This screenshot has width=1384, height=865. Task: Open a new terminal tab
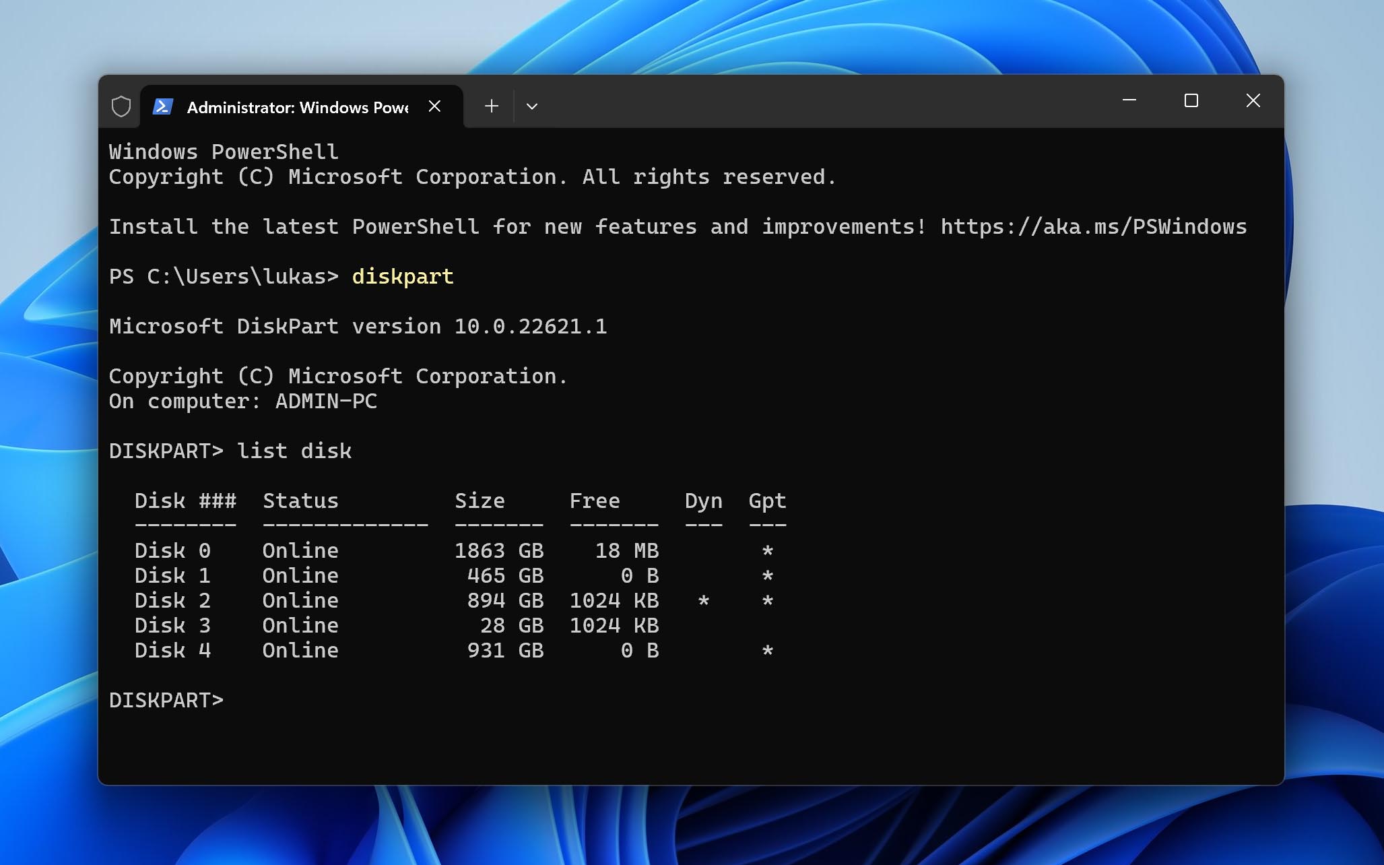[492, 106]
